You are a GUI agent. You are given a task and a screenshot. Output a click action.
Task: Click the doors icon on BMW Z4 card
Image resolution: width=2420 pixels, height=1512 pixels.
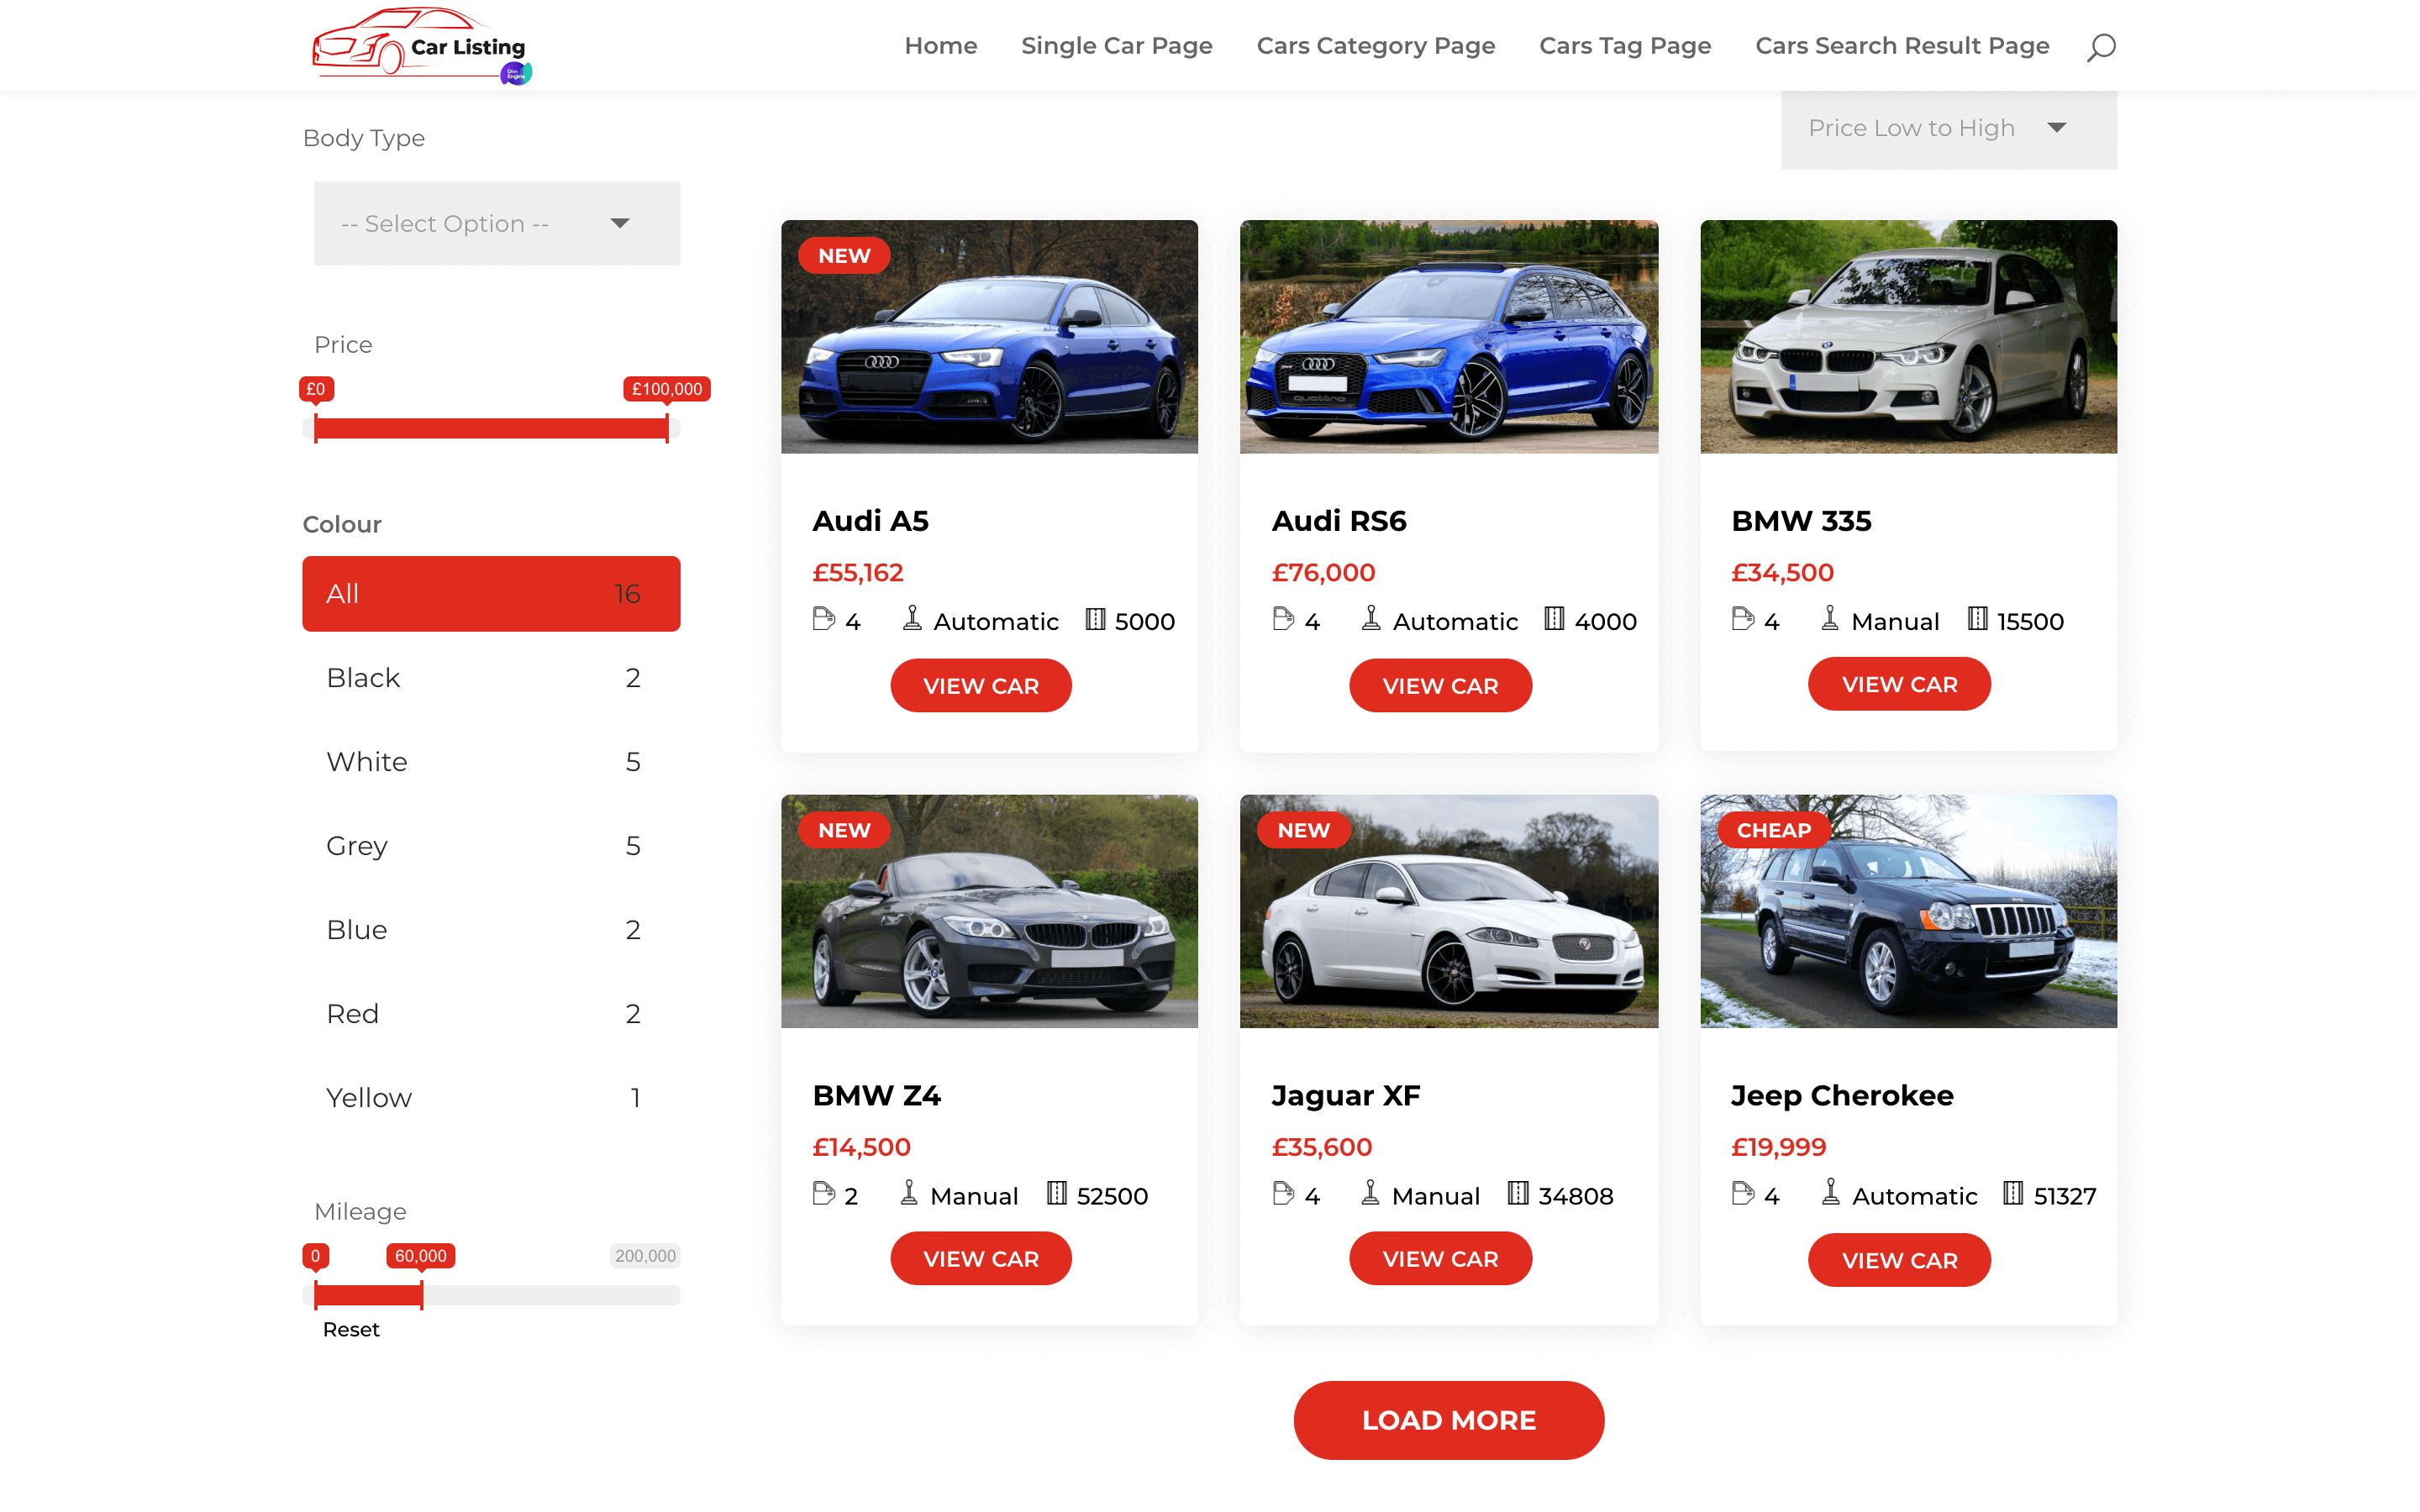point(823,1193)
